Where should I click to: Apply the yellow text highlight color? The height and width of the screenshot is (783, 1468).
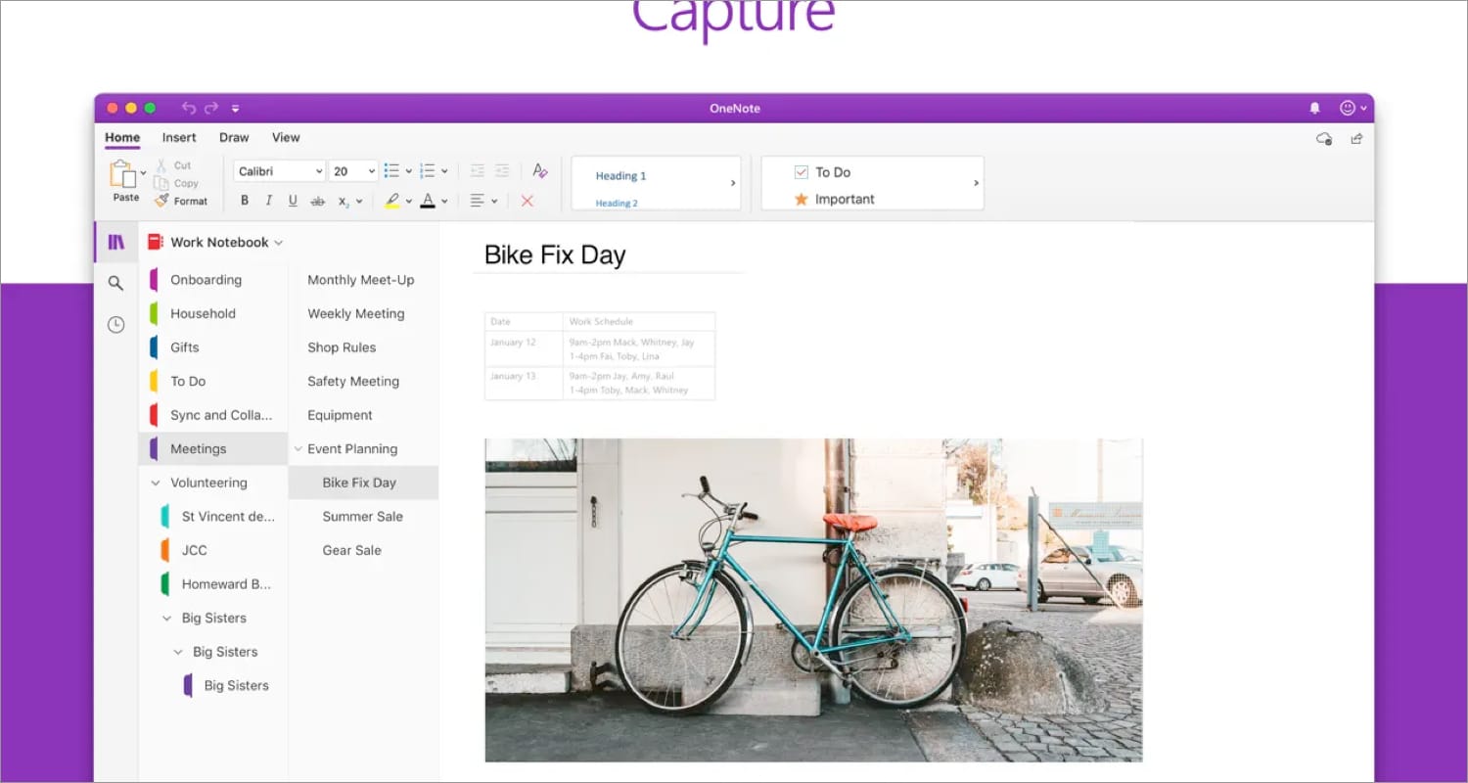pos(391,201)
